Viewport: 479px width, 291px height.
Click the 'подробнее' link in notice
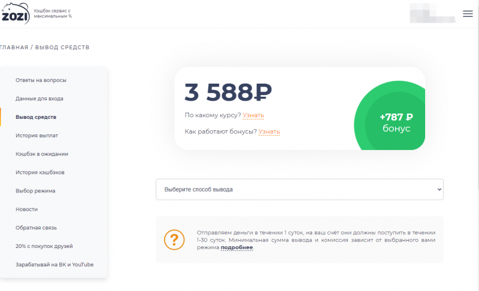237,247
